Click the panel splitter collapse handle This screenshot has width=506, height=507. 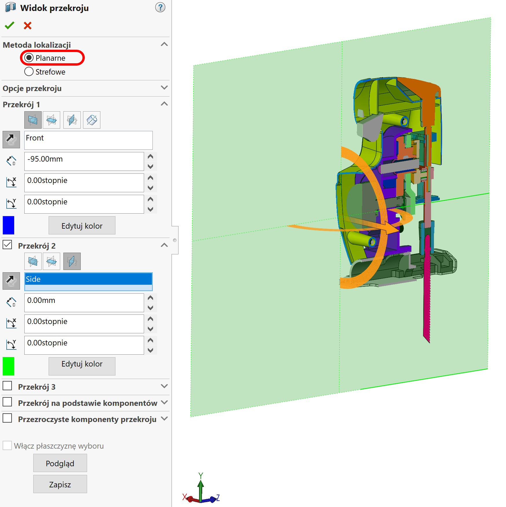point(175,240)
